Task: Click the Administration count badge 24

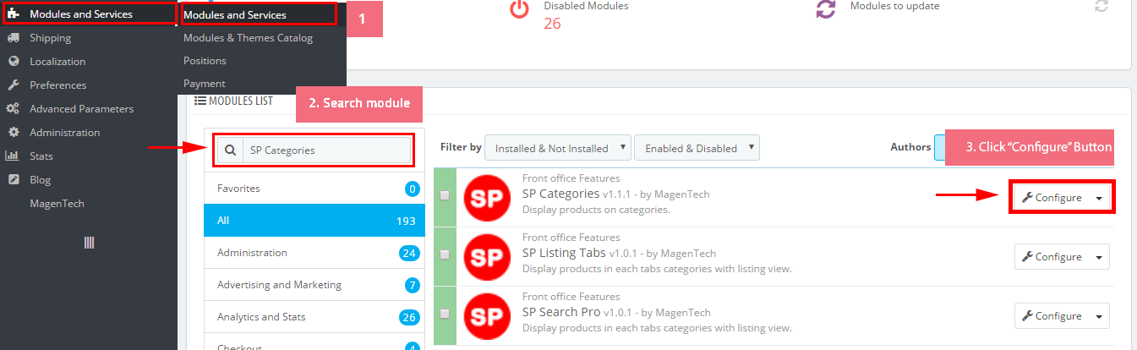Action: point(410,253)
